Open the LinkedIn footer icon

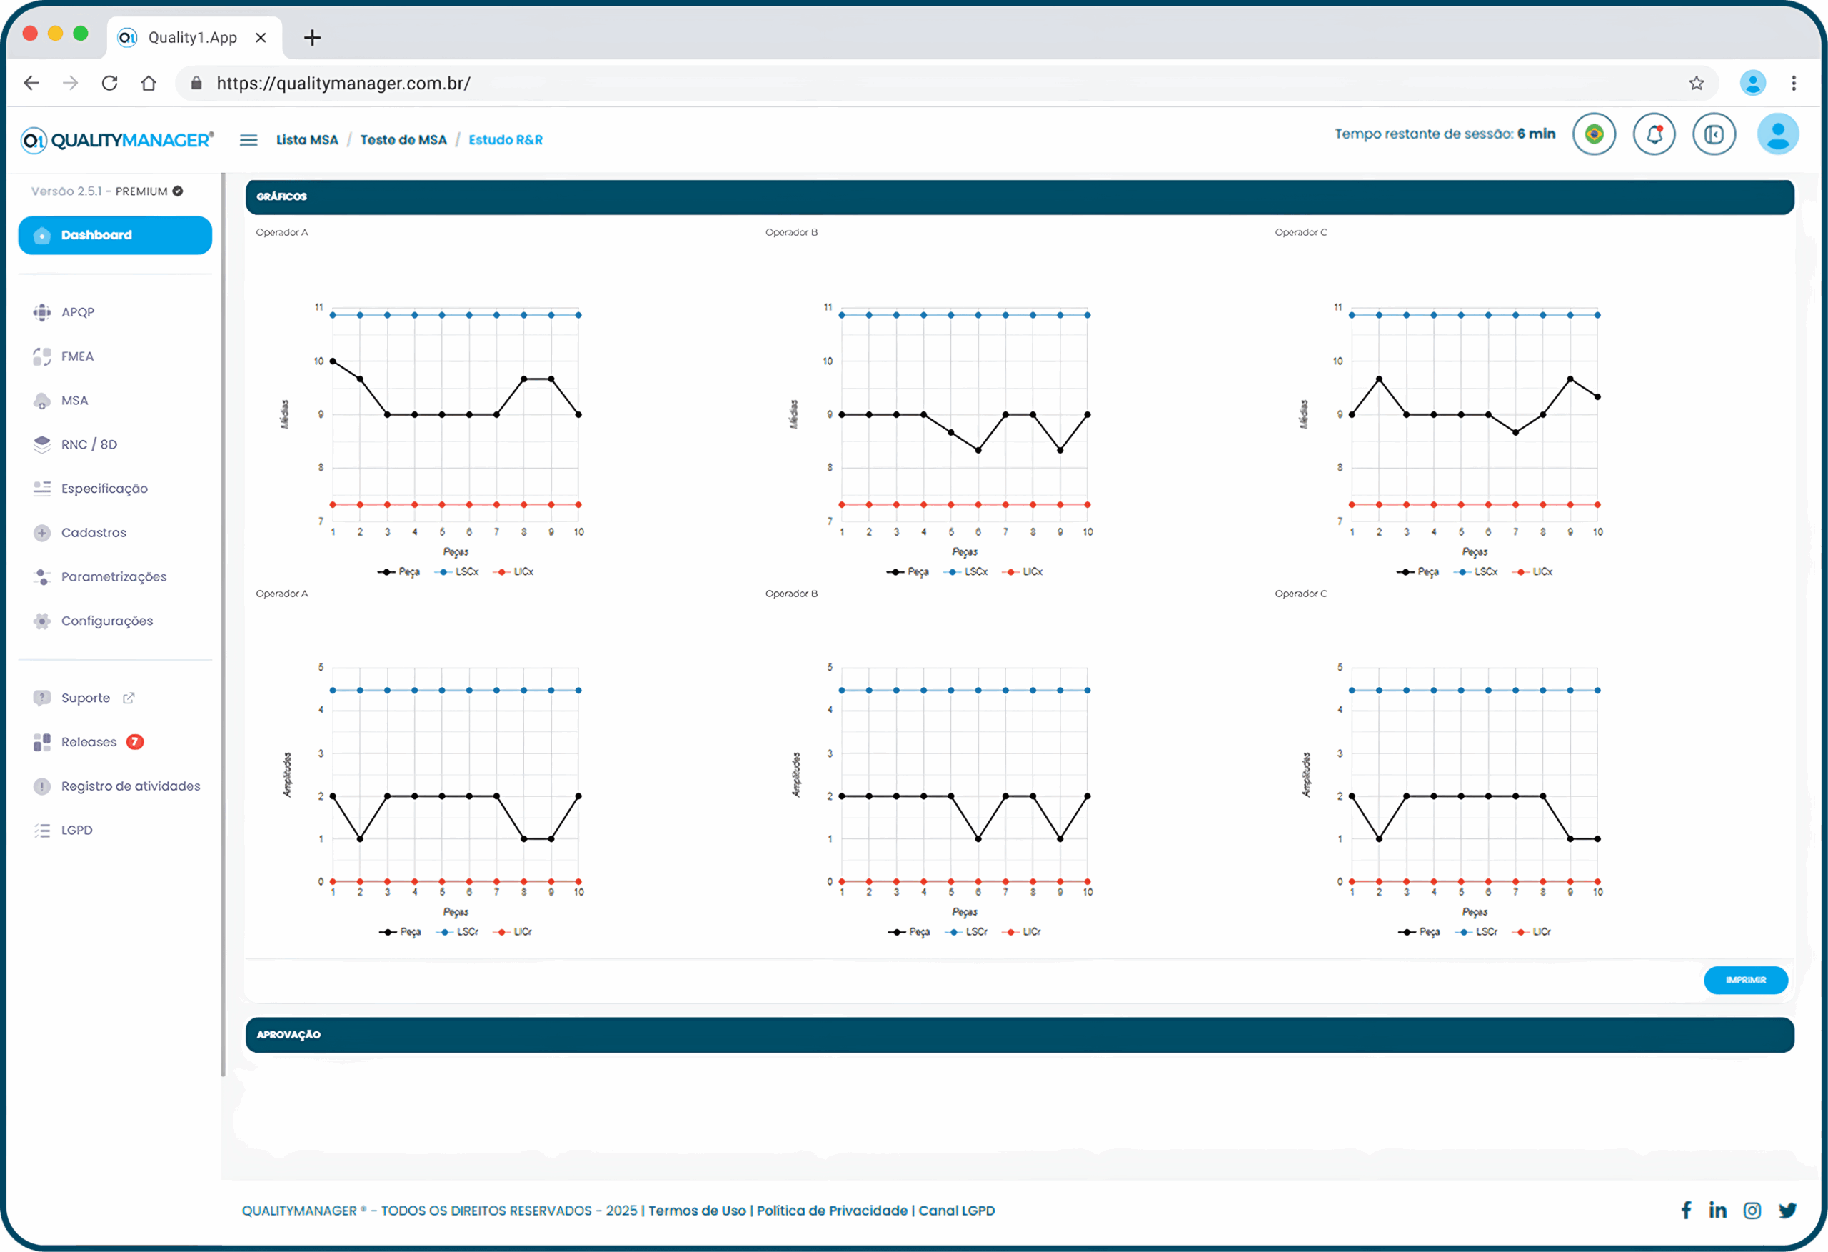point(1718,1211)
